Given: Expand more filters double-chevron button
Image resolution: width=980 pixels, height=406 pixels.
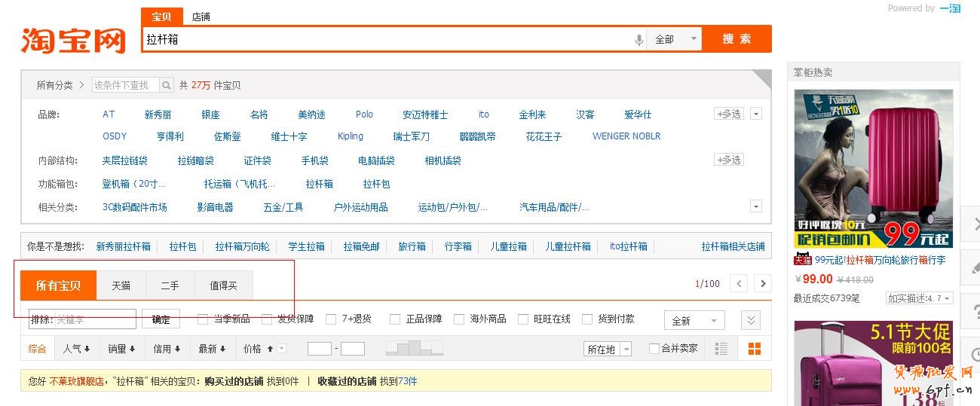Looking at the screenshot, I should click(750, 320).
